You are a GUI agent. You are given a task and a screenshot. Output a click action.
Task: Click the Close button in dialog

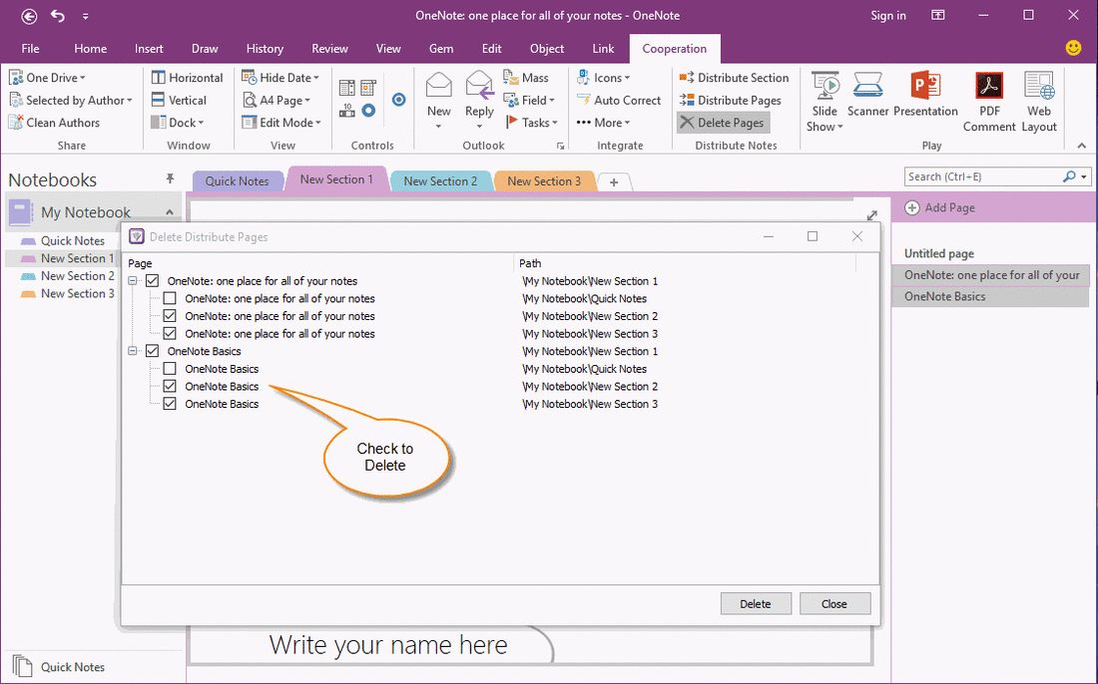pyautogui.click(x=834, y=603)
